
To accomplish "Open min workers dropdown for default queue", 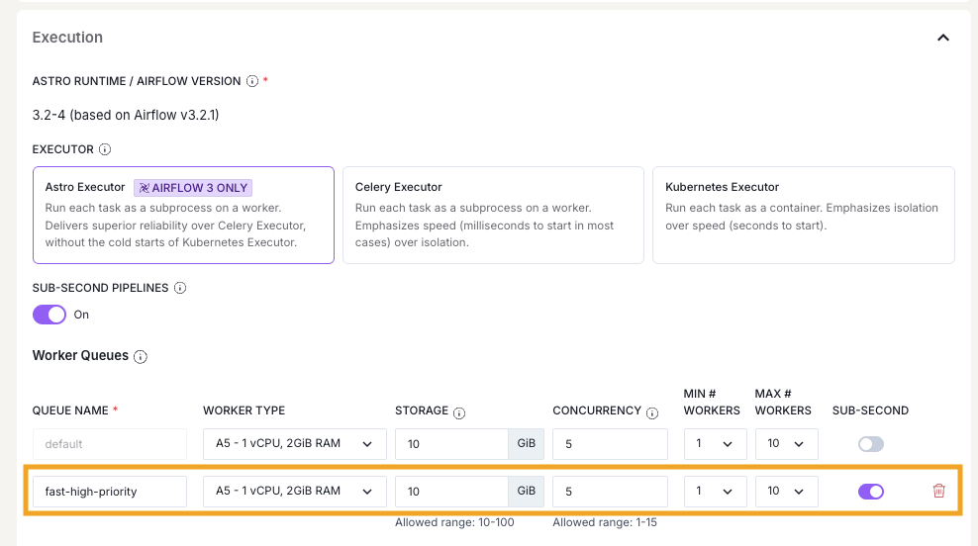I will point(716,444).
